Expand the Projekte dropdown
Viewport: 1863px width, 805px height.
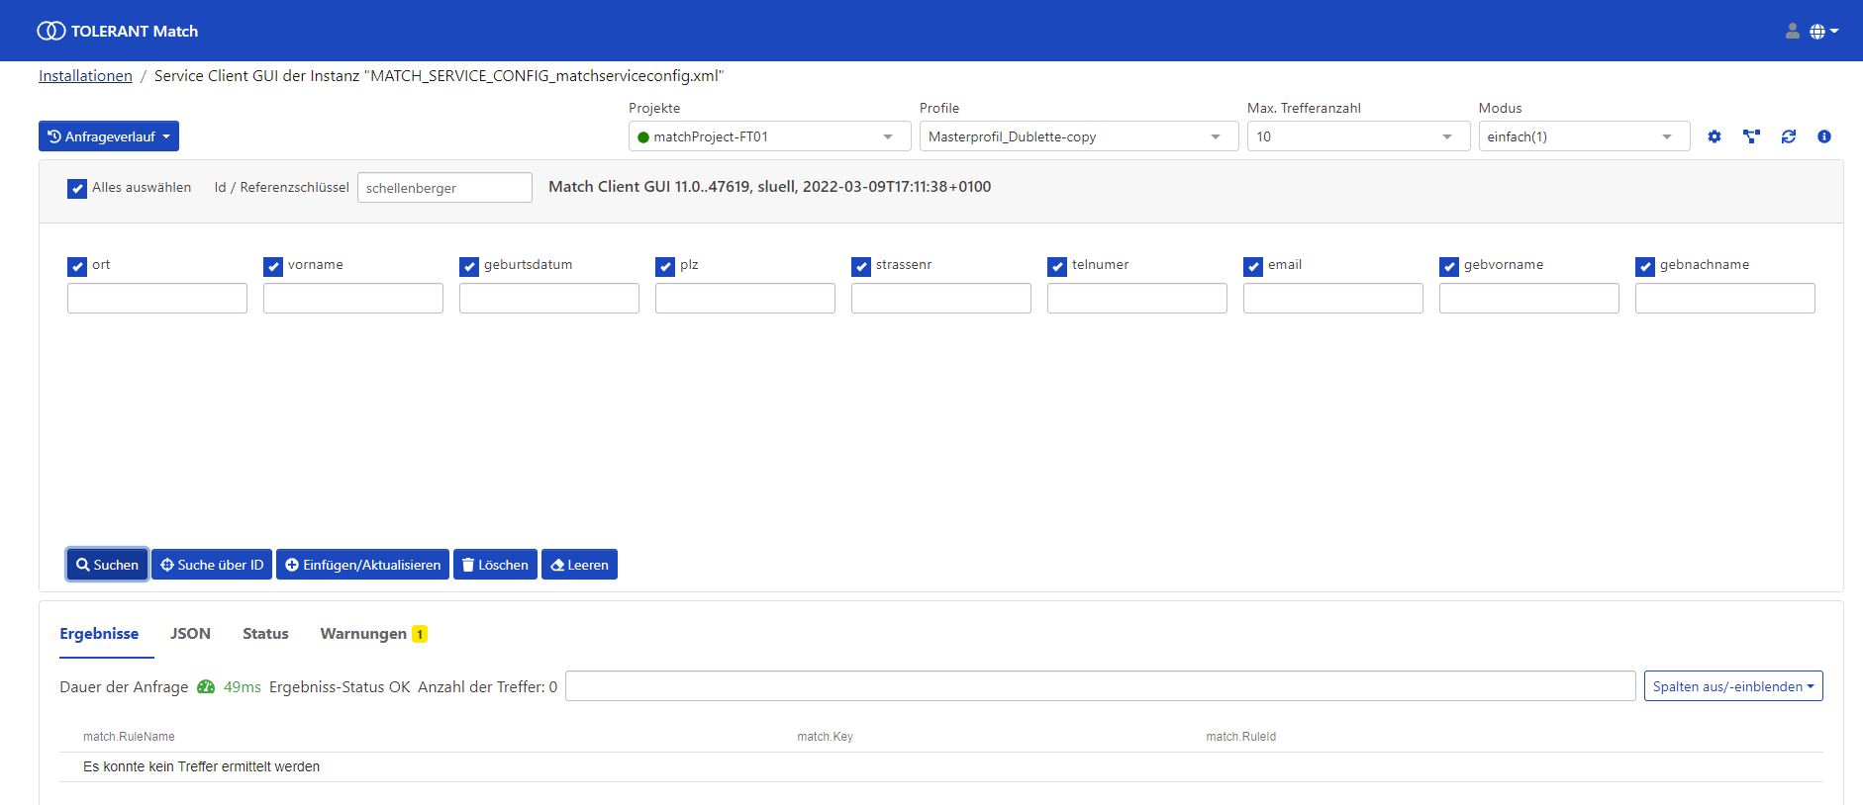point(769,136)
